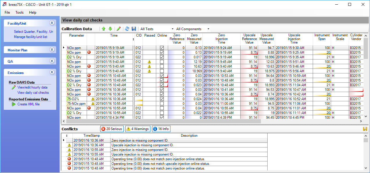Click error icon of upscale injection online status conflict
Image resolution: width=370 pixels, height=173 pixels.
[x=69, y=164]
